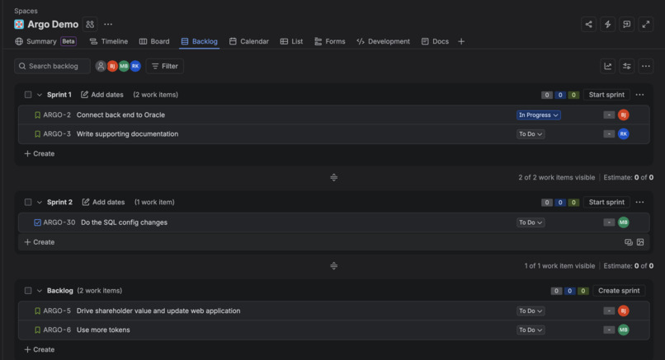Screen dimensions: 665x360
Task: Switch to the List tab
Action: point(292,41)
